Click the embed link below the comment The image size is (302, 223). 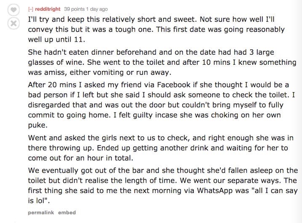click(67, 213)
